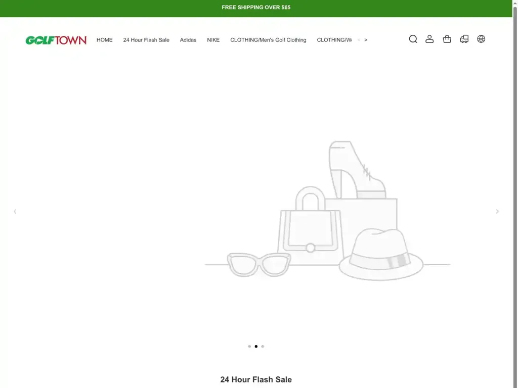Expand the hidden navigation menu arrow
Image resolution: width=518 pixels, height=388 pixels.
(x=365, y=39)
